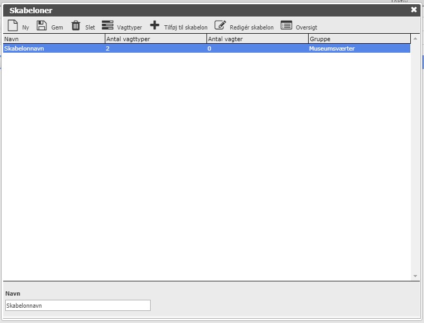Click the Redigér skabelon pencil icon
This screenshot has height=323, width=424.
[x=220, y=25]
